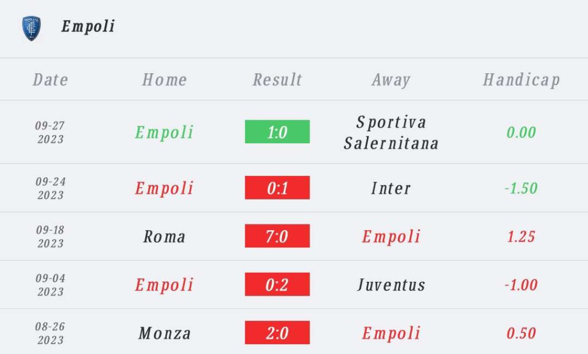
Task: Select the 09-27 2023 match date
Action: click(x=51, y=132)
